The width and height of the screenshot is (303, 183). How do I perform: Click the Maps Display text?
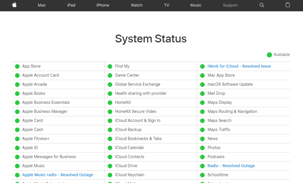click(x=220, y=102)
